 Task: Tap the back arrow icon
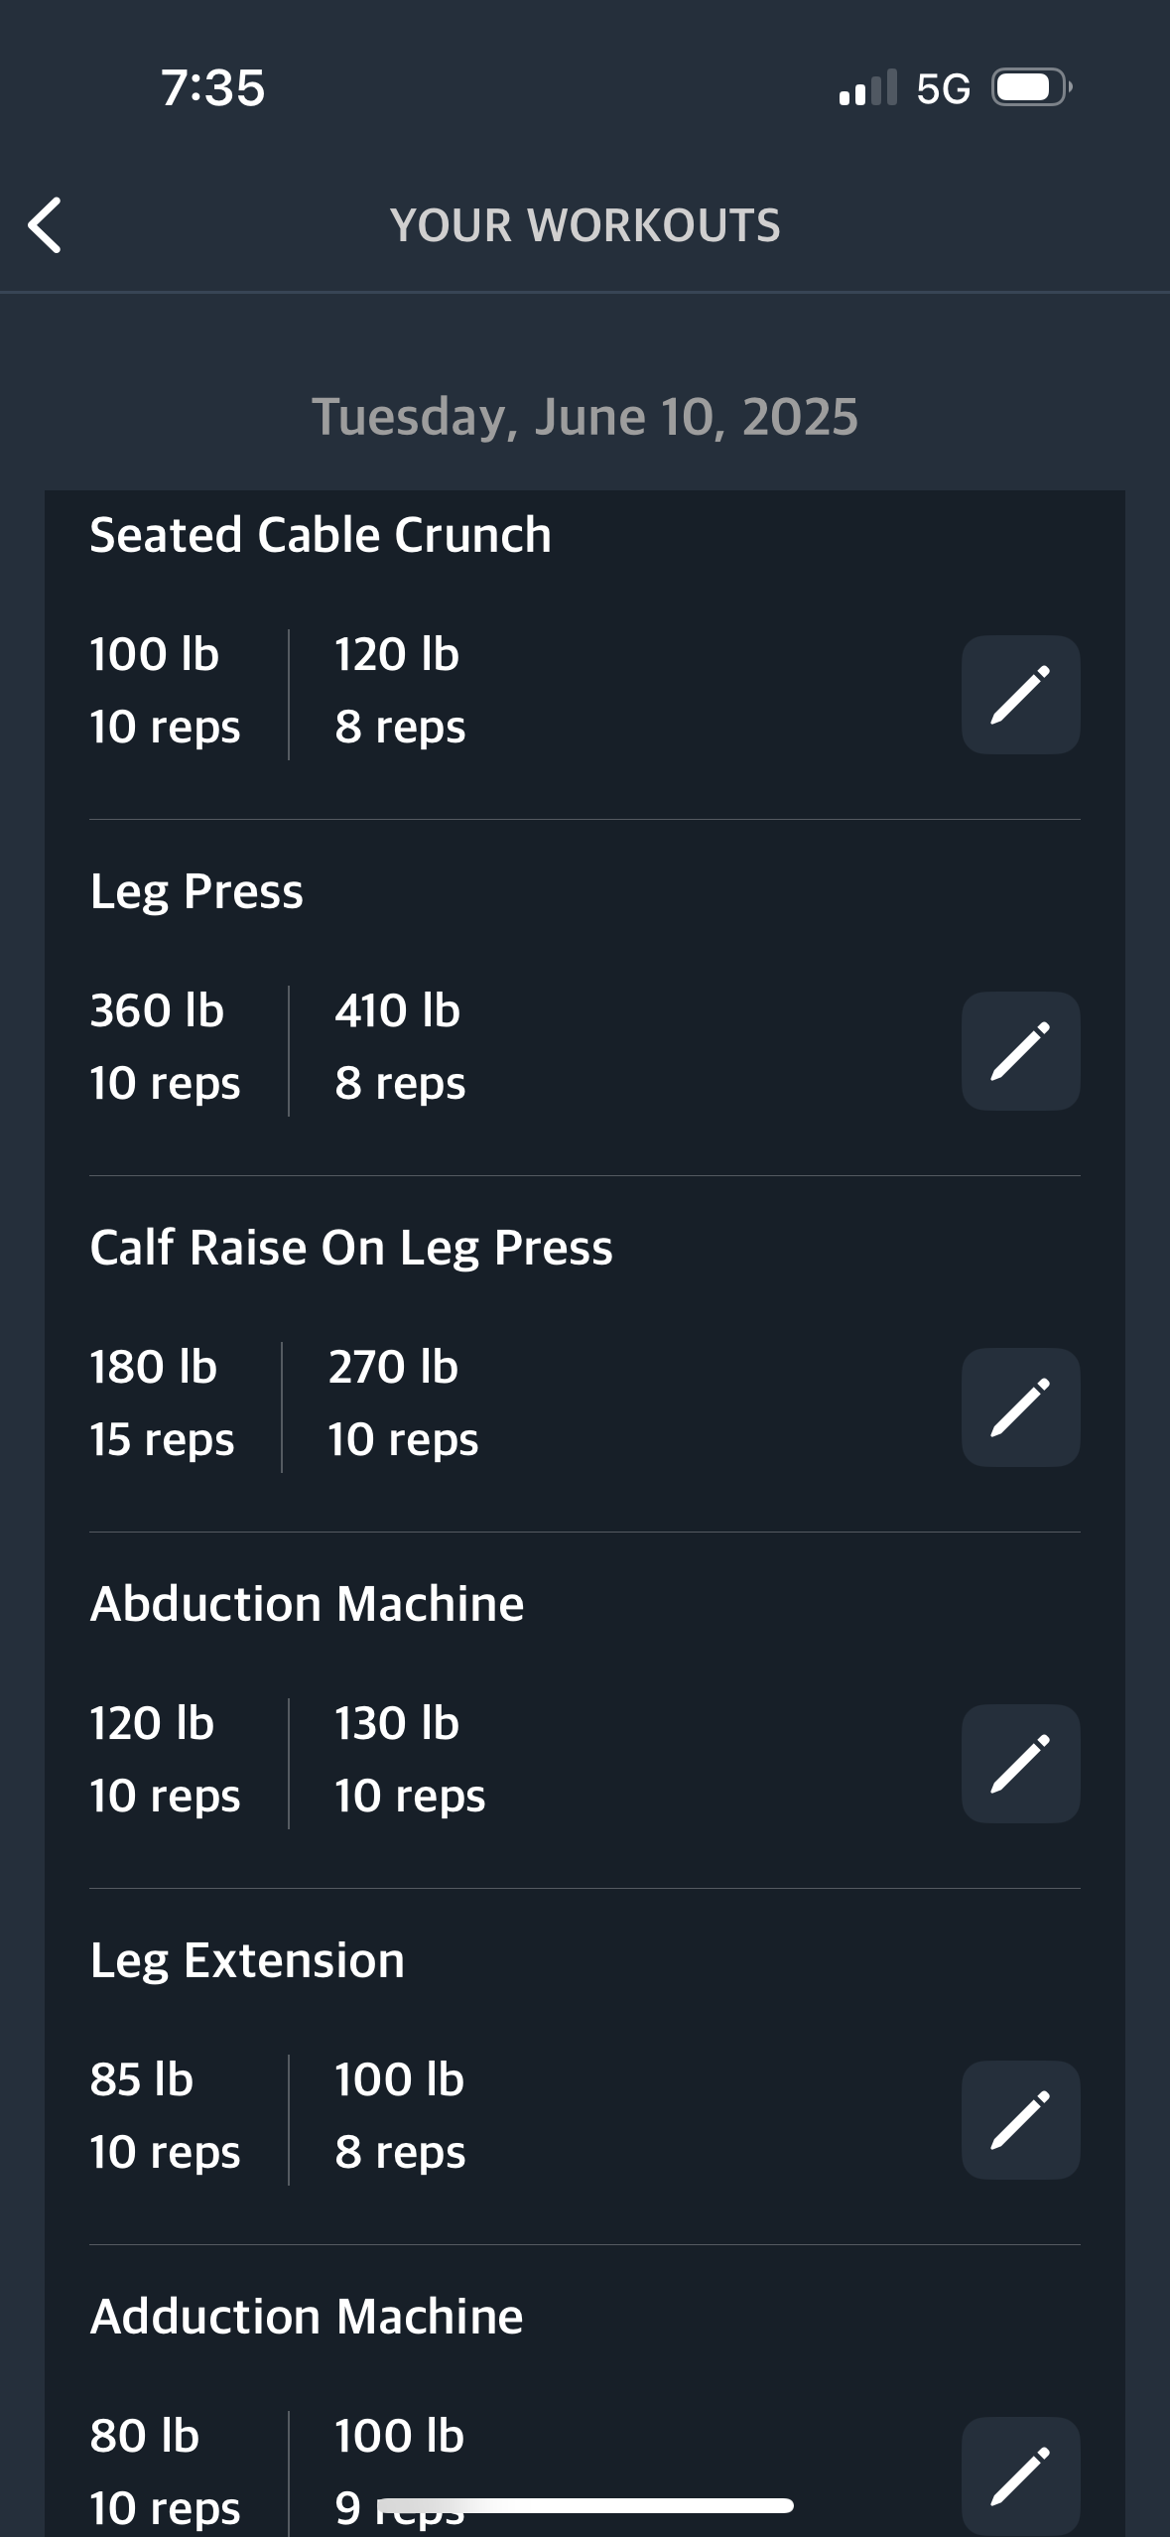coord(45,225)
